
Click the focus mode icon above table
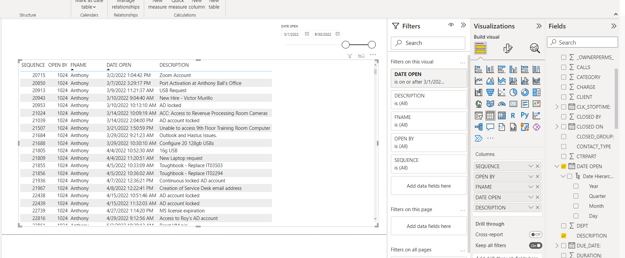coord(361,55)
